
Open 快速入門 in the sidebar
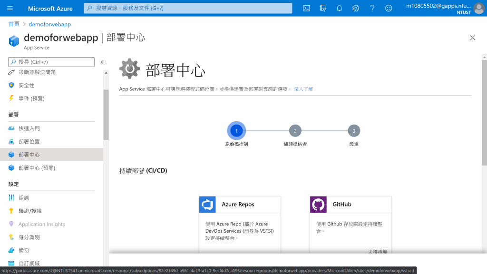pyautogui.click(x=51, y=128)
